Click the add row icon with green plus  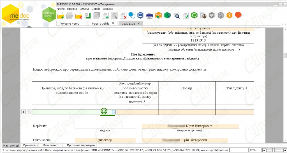click(x=105, y=15)
